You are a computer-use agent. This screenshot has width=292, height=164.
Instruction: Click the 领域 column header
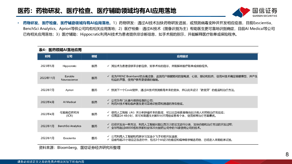(94, 57)
